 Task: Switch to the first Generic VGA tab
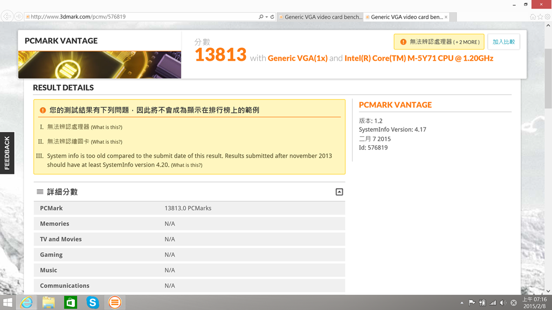click(x=320, y=17)
